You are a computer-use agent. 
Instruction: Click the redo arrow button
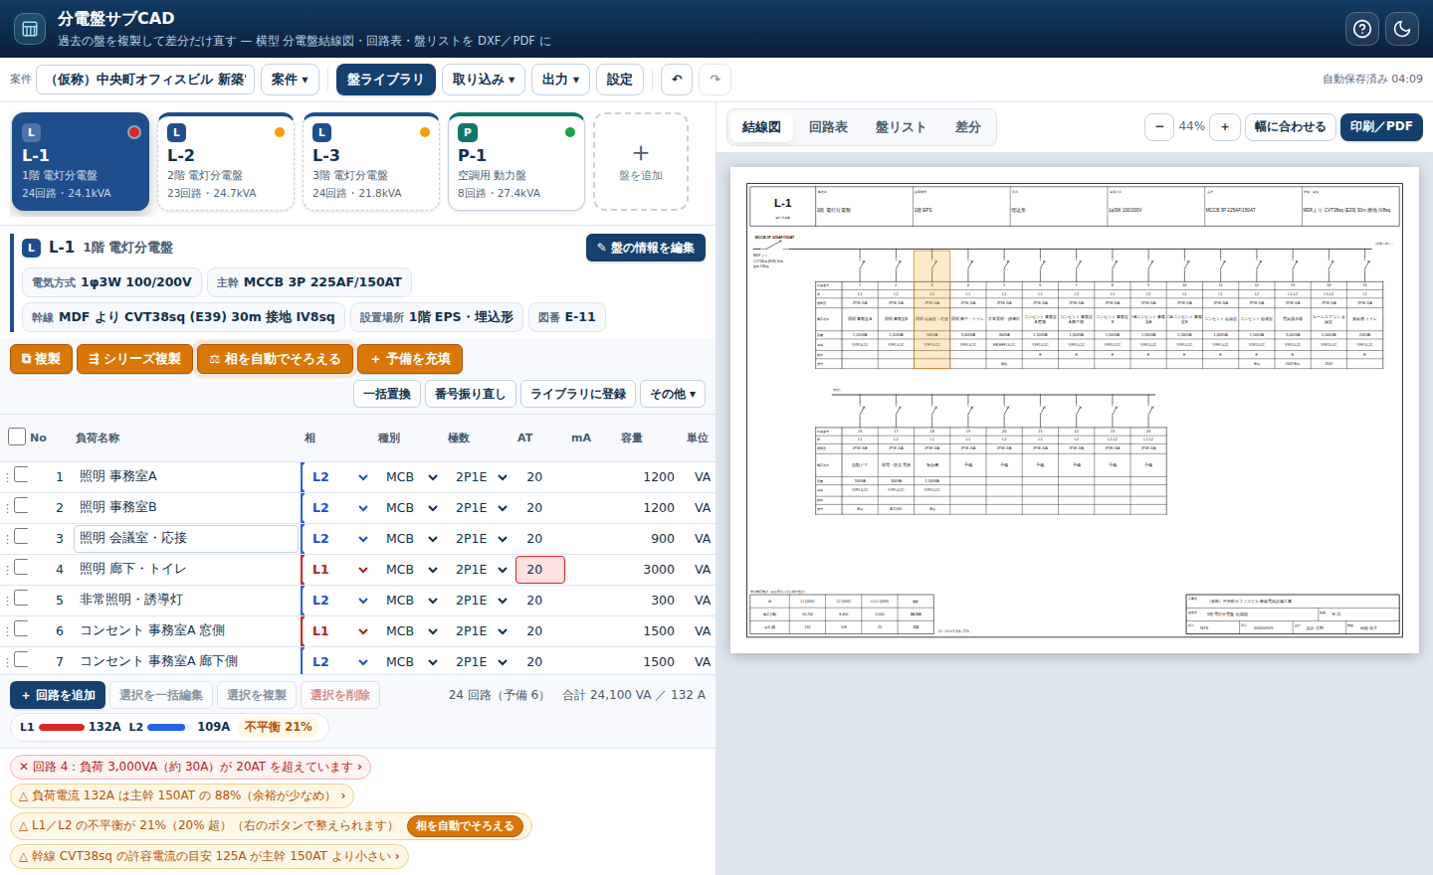pyautogui.click(x=715, y=80)
